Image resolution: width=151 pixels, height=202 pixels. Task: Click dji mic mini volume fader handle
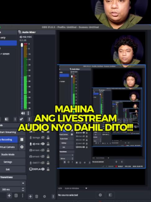[x=22, y=45]
